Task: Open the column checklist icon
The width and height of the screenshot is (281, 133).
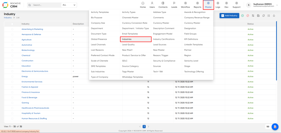Action: tap(269, 16)
